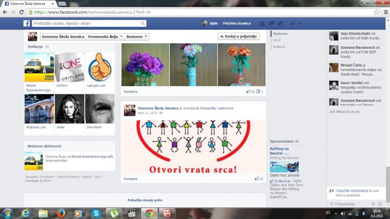Screen dimensions: 390x219
Task: Click Sejo Dženita Kadić ticker entry
Action: click(x=355, y=36)
